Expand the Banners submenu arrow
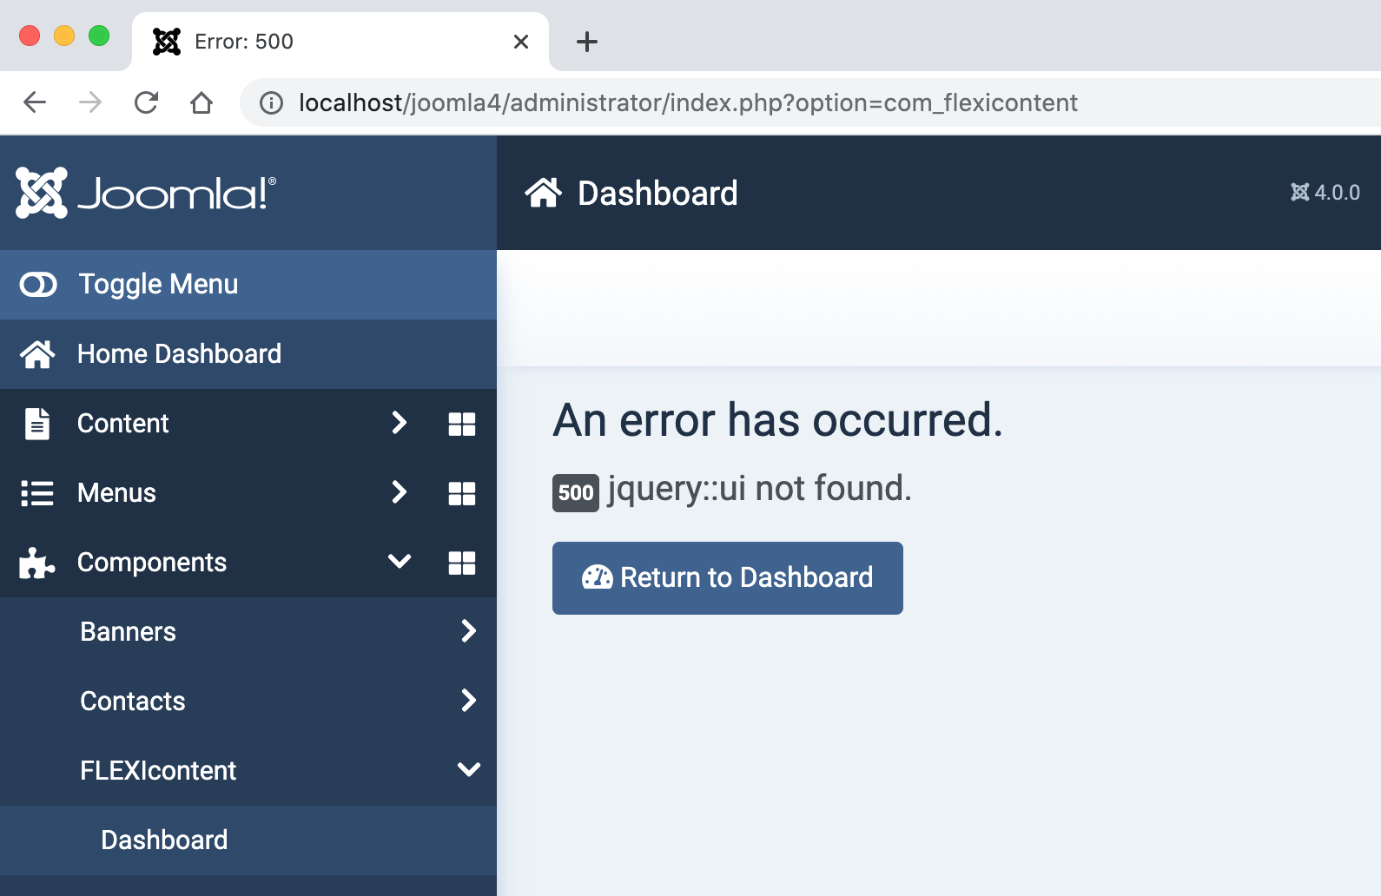This screenshot has height=896, width=1381. coord(469,631)
